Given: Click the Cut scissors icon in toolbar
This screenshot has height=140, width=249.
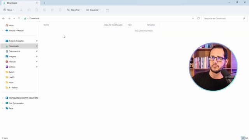Looking at the screenshot, I should click(x=21, y=10).
